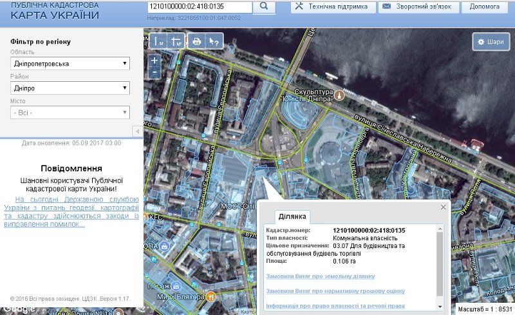The width and height of the screenshot is (515, 315).
Task: Open Замовити Витяг про земельну ділянку link
Action: [x=320, y=276]
